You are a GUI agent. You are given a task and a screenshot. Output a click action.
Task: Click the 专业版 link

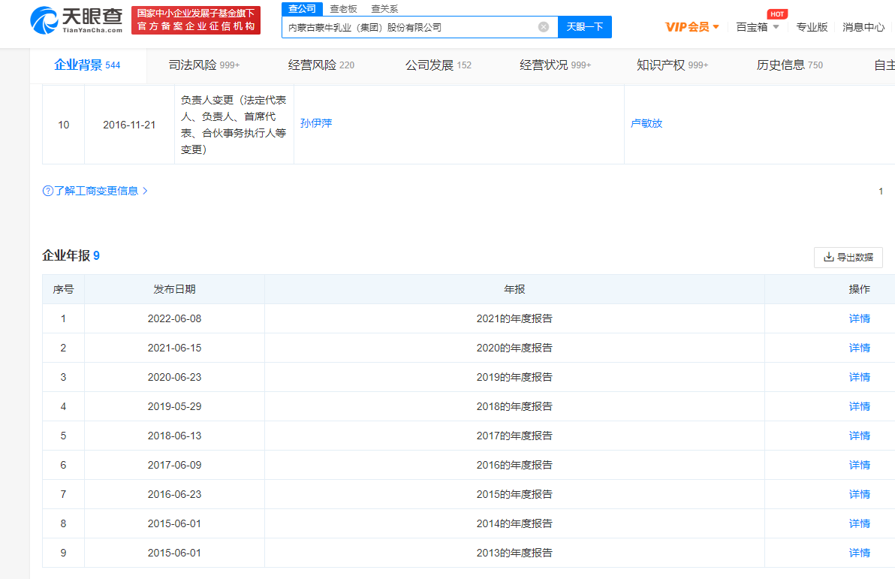(812, 27)
